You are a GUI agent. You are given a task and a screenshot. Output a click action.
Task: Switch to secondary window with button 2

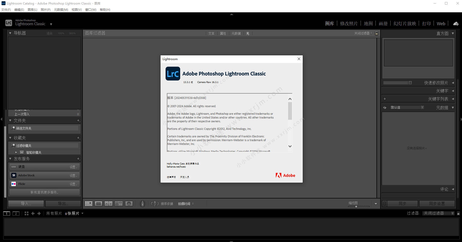click(16, 213)
